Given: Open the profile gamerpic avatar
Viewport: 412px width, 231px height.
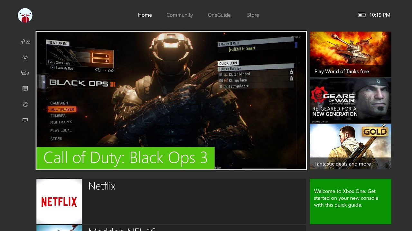Looking at the screenshot, I should tap(25, 15).
